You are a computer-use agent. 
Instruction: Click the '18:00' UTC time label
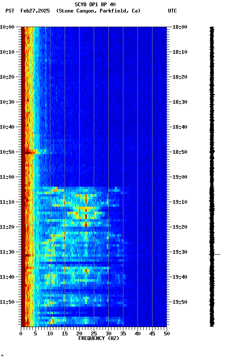(180, 27)
